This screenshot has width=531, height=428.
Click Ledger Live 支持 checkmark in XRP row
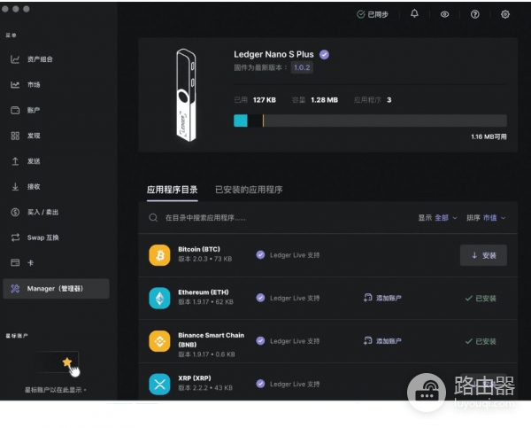260,384
